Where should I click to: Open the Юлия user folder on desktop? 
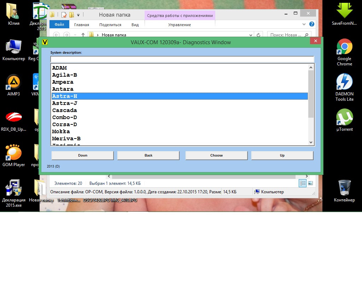13,14
